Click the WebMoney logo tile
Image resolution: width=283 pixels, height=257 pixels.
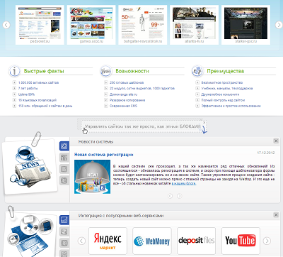[152, 241]
